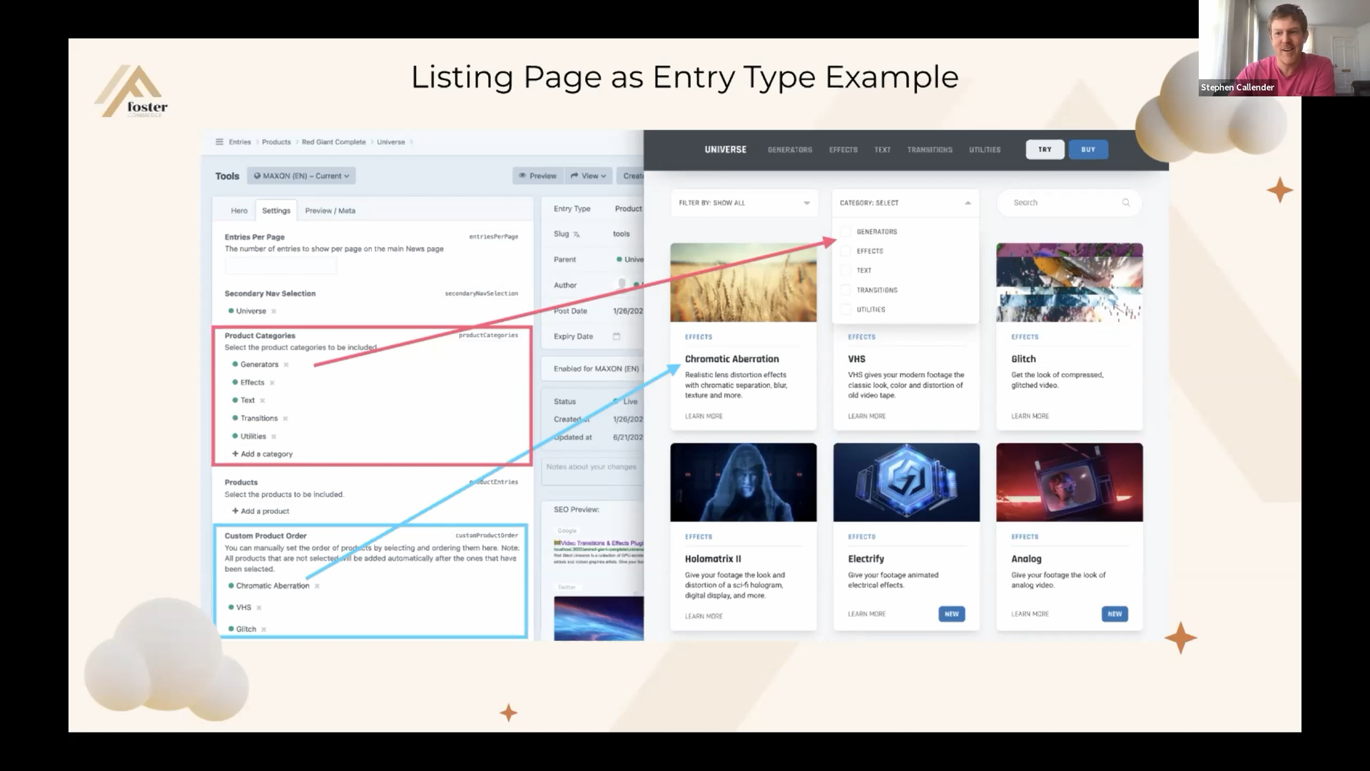Expand the View dropdown button
This screenshot has width=1370, height=771.
pos(589,176)
